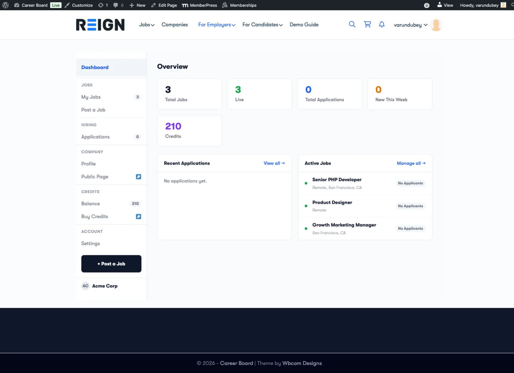Click the WordPress logo in admin bar

tap(5, 5)
